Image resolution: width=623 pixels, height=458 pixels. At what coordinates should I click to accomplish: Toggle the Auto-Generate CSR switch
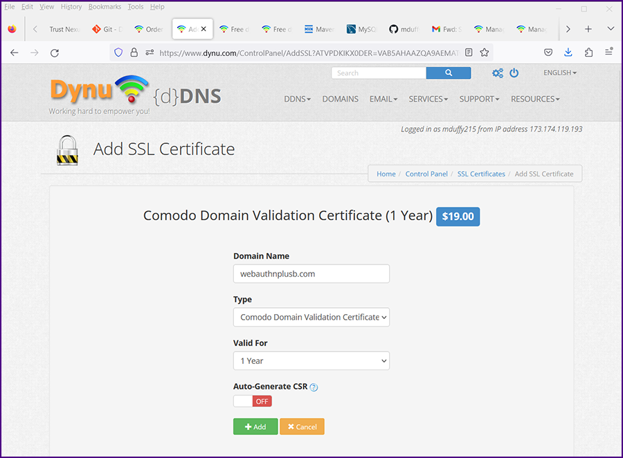[253, 401]
